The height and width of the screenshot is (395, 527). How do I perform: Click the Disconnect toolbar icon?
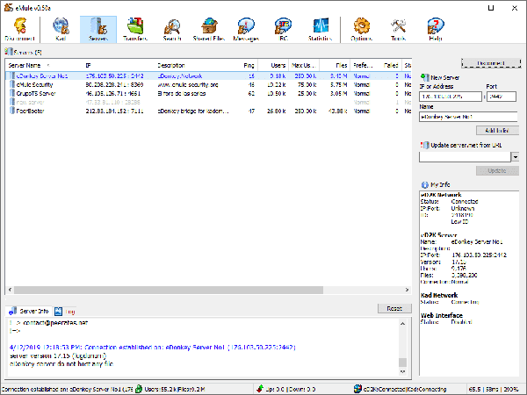[x=20, y=29]
